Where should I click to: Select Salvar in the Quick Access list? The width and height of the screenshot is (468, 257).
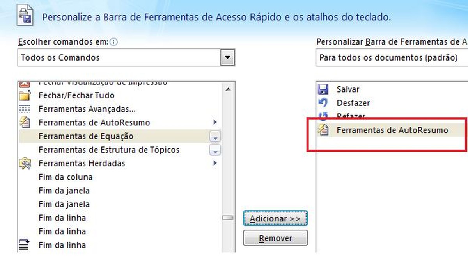click(x=347, y=89)
